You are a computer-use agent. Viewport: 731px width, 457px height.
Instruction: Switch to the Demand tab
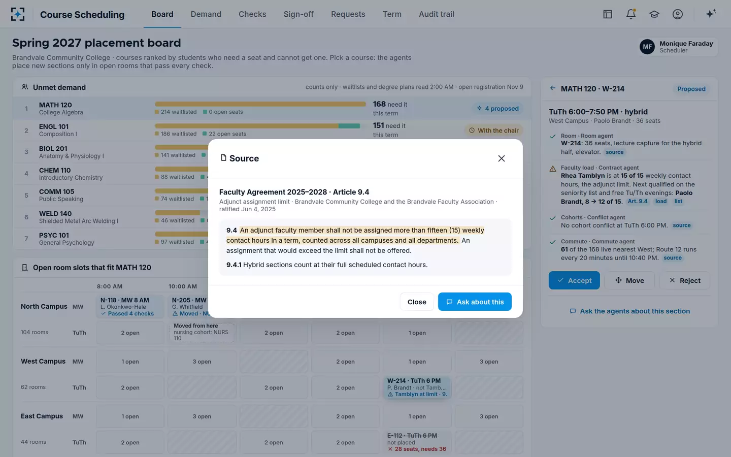[x=206, y=14]
